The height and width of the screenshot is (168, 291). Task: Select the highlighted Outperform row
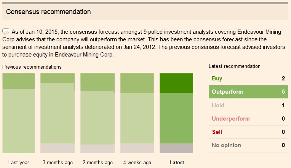[248, 92]
